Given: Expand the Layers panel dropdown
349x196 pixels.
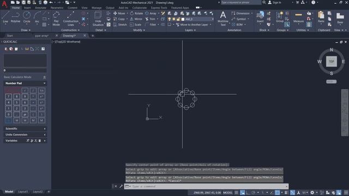Looking at the screenshot, I should point(190,30).
